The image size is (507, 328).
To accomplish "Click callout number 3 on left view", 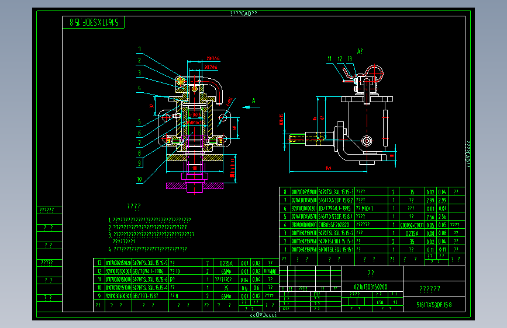I will [140, 72].
